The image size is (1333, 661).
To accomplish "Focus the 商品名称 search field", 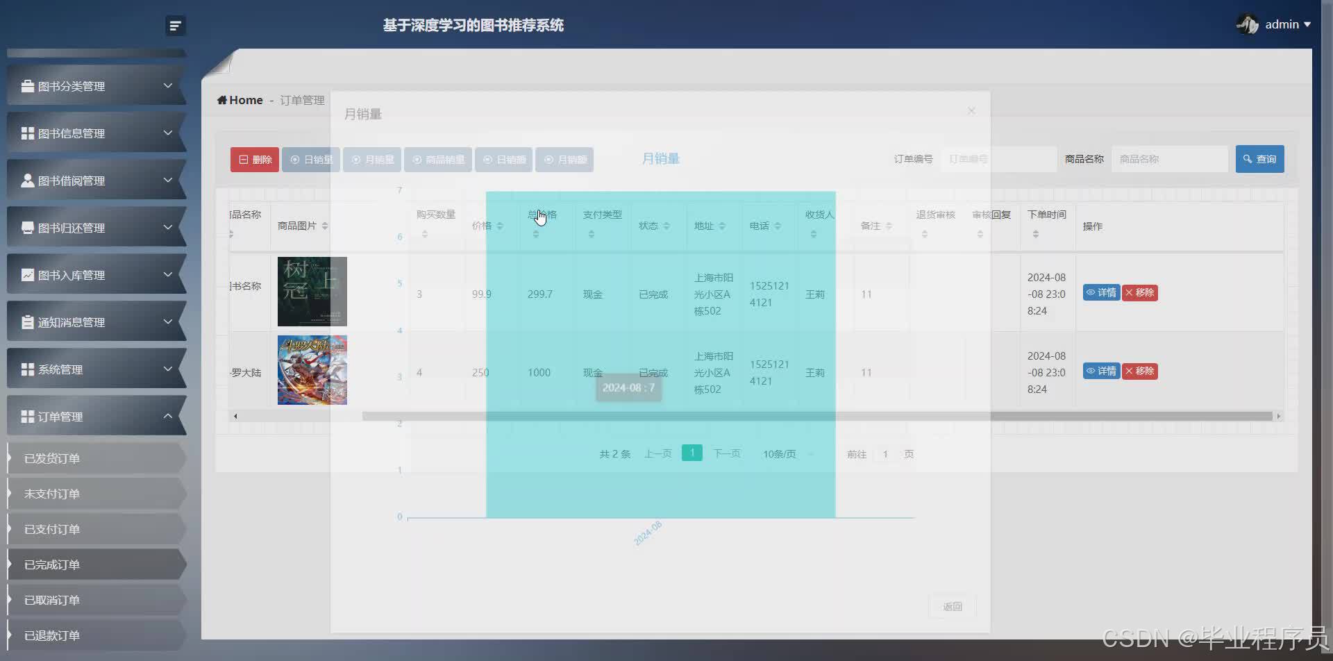I will [x=1170, y=159].
